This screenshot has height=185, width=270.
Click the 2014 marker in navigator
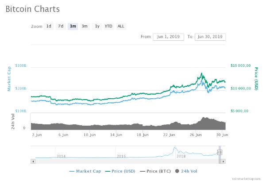61,156
